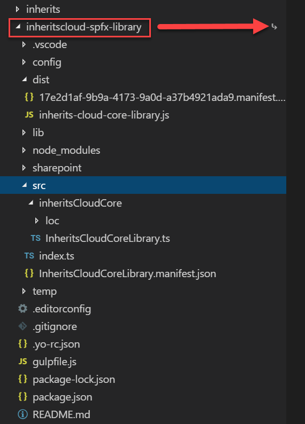Click the JS icon beside gulpfile.js
This screenshot has width=305, height=424.
tap(23, 362)
